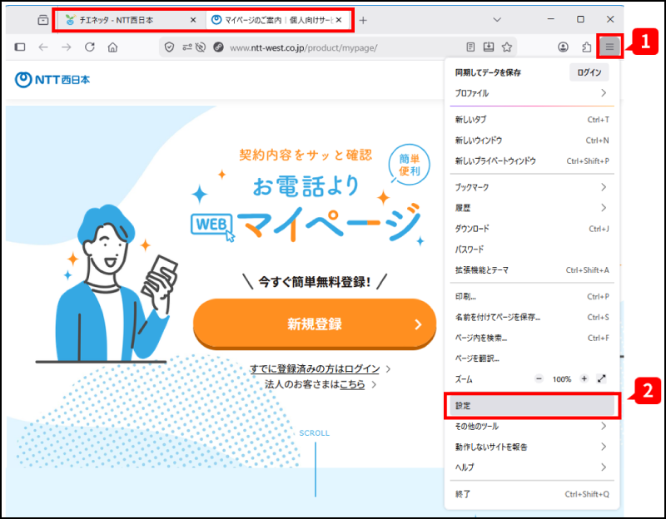The image size is (666, 519).
Task: Click the install/save page icon in address bar
Action: [x=489, y=47]
